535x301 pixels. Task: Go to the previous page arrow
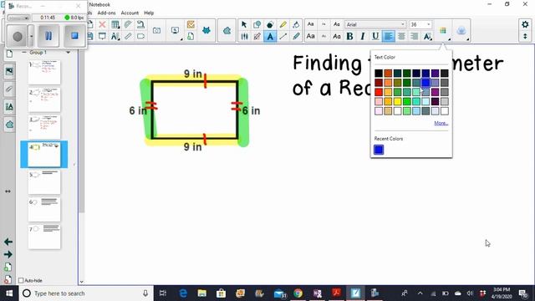(x=8, y=242)
